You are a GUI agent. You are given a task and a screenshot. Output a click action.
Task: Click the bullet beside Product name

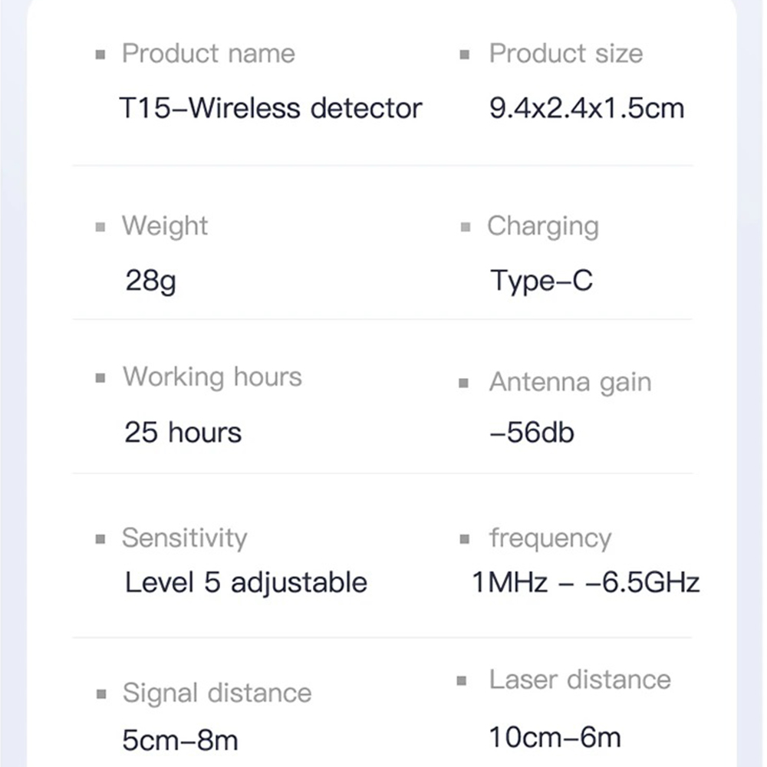tap(100, 55)
